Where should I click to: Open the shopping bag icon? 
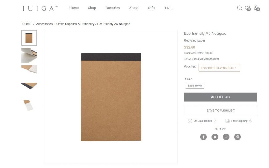[256, 8]
